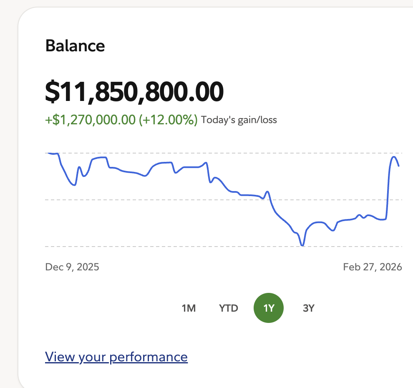
Task: Click the highest peak at chart's right end
Action: (x=394, y=157)
